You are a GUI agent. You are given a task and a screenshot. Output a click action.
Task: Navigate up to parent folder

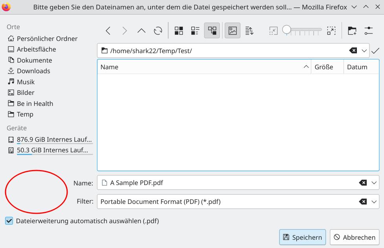(x=141, y=31)
